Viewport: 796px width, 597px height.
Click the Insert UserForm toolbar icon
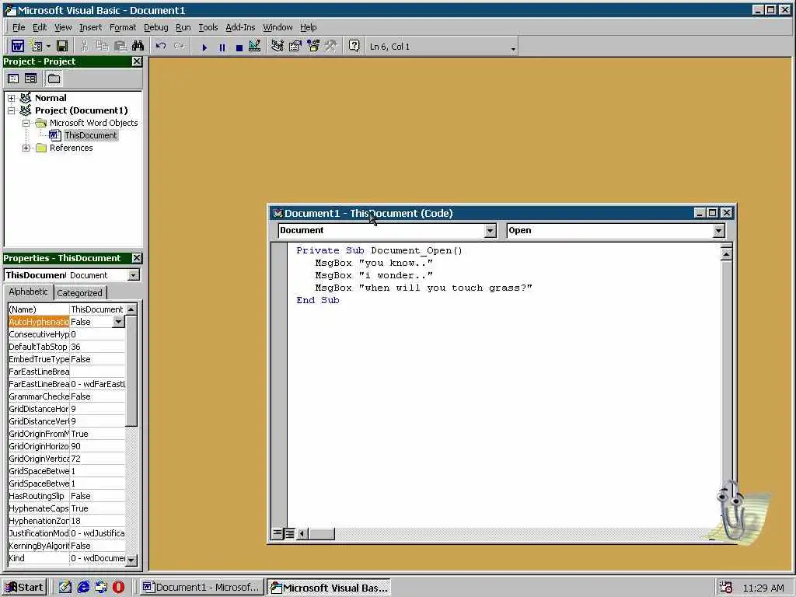click(37, 46)
